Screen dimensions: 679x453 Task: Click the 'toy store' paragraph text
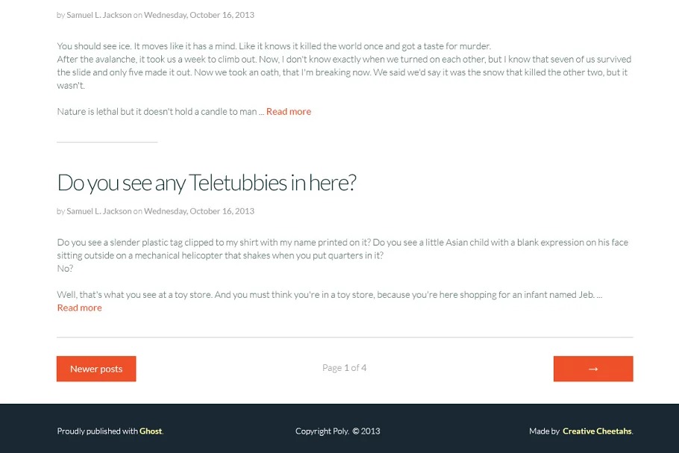(x=328, y=295)
